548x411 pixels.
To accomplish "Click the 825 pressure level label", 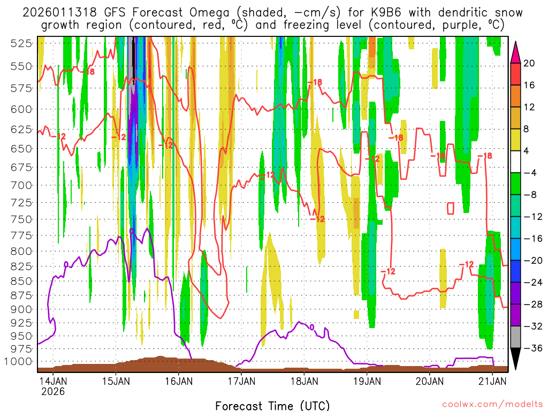I will tap(21, 267).
